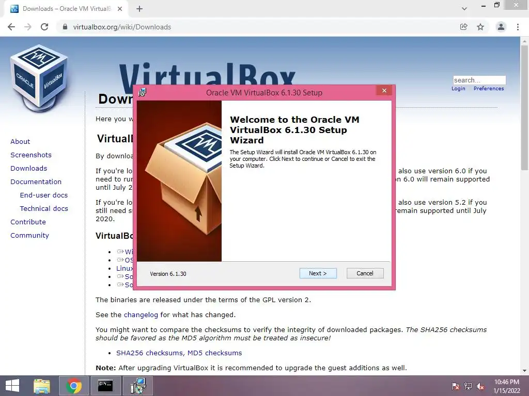The width and height of the screenshot is (529, 396).
Task: Open Community in the sidebar
Action: (29, 235)
